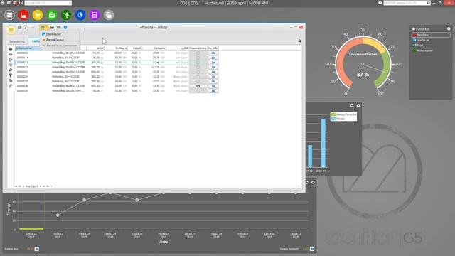The height and width of the screenshot is (256, 455).
Task: Open the bar chart widget settings gear
Action: (358, 106)
